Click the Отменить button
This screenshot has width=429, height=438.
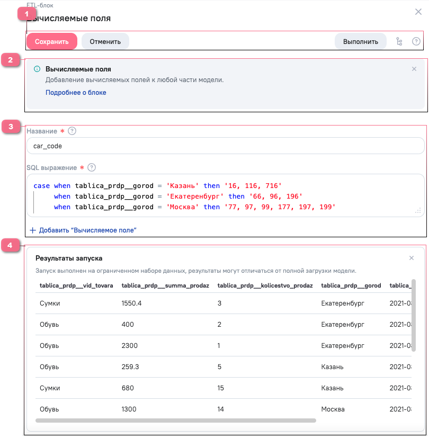[105, 41]
